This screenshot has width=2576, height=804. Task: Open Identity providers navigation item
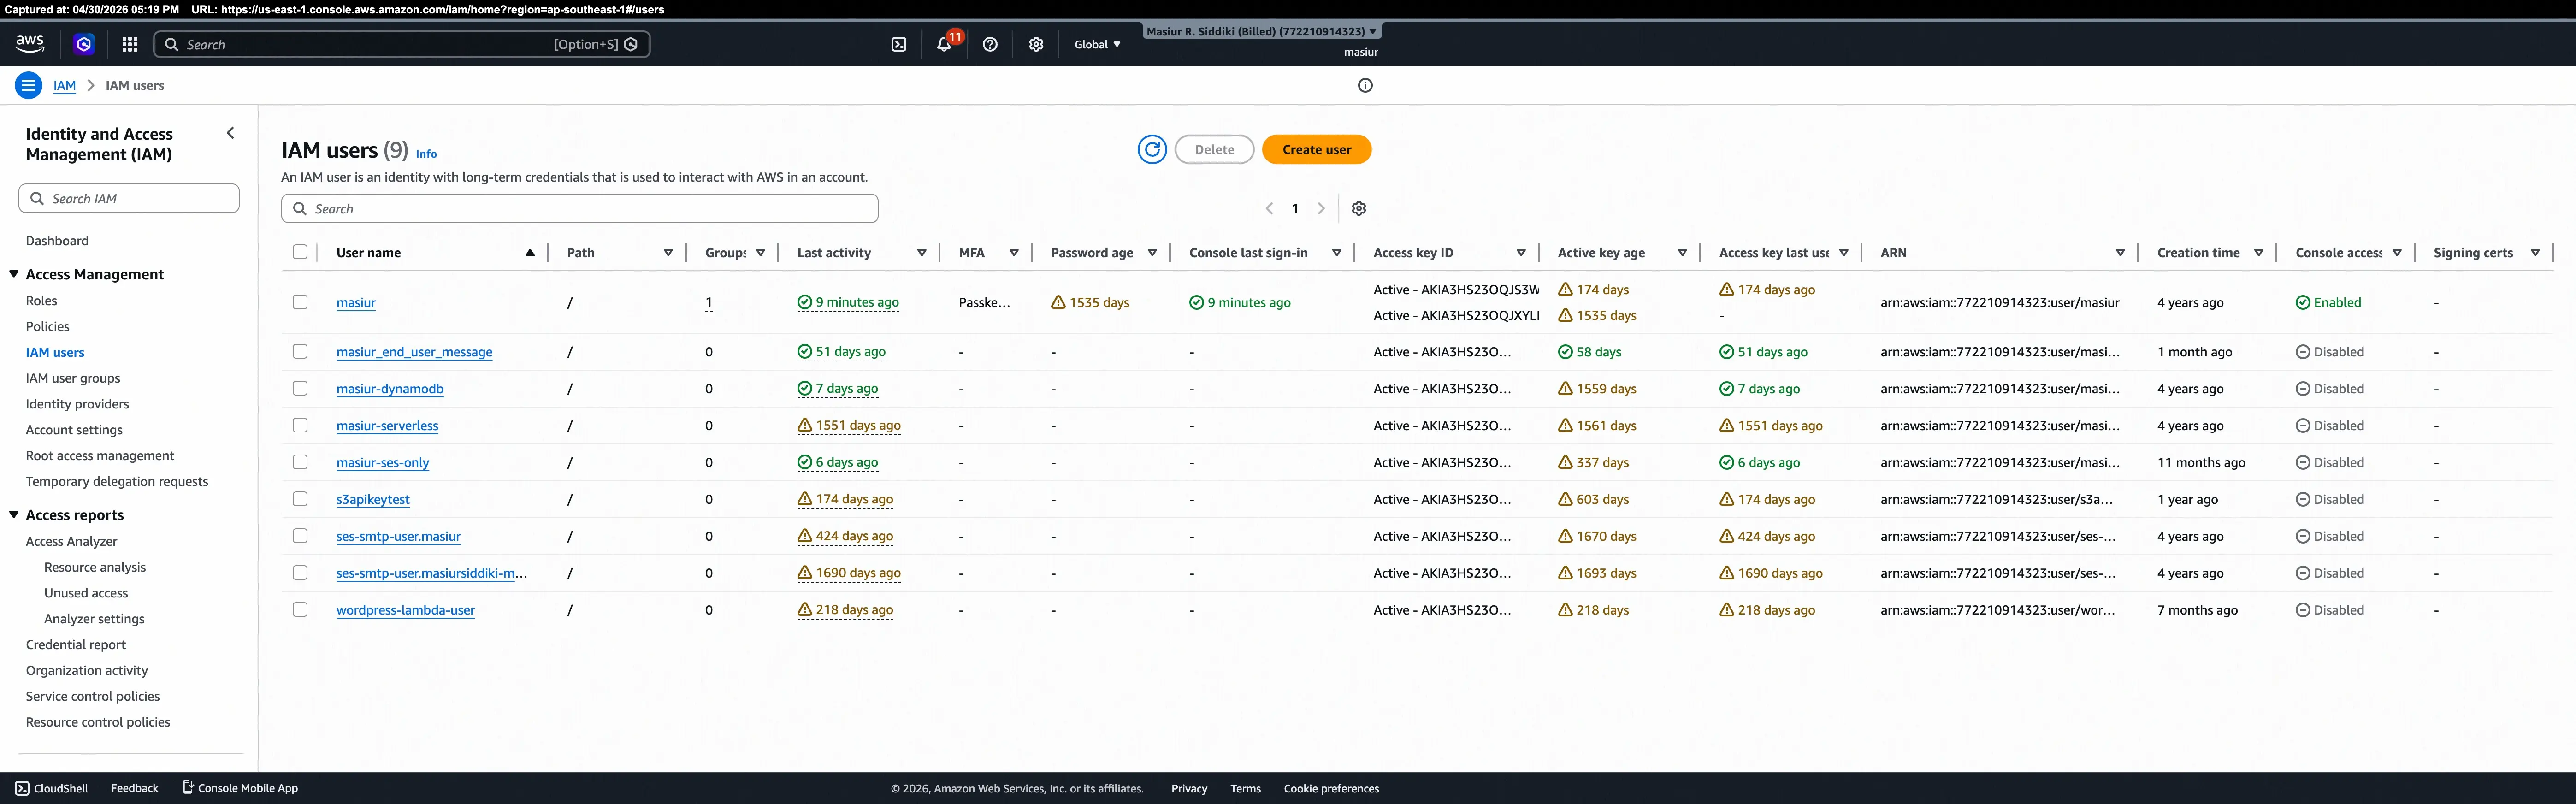tap(77, 404)
